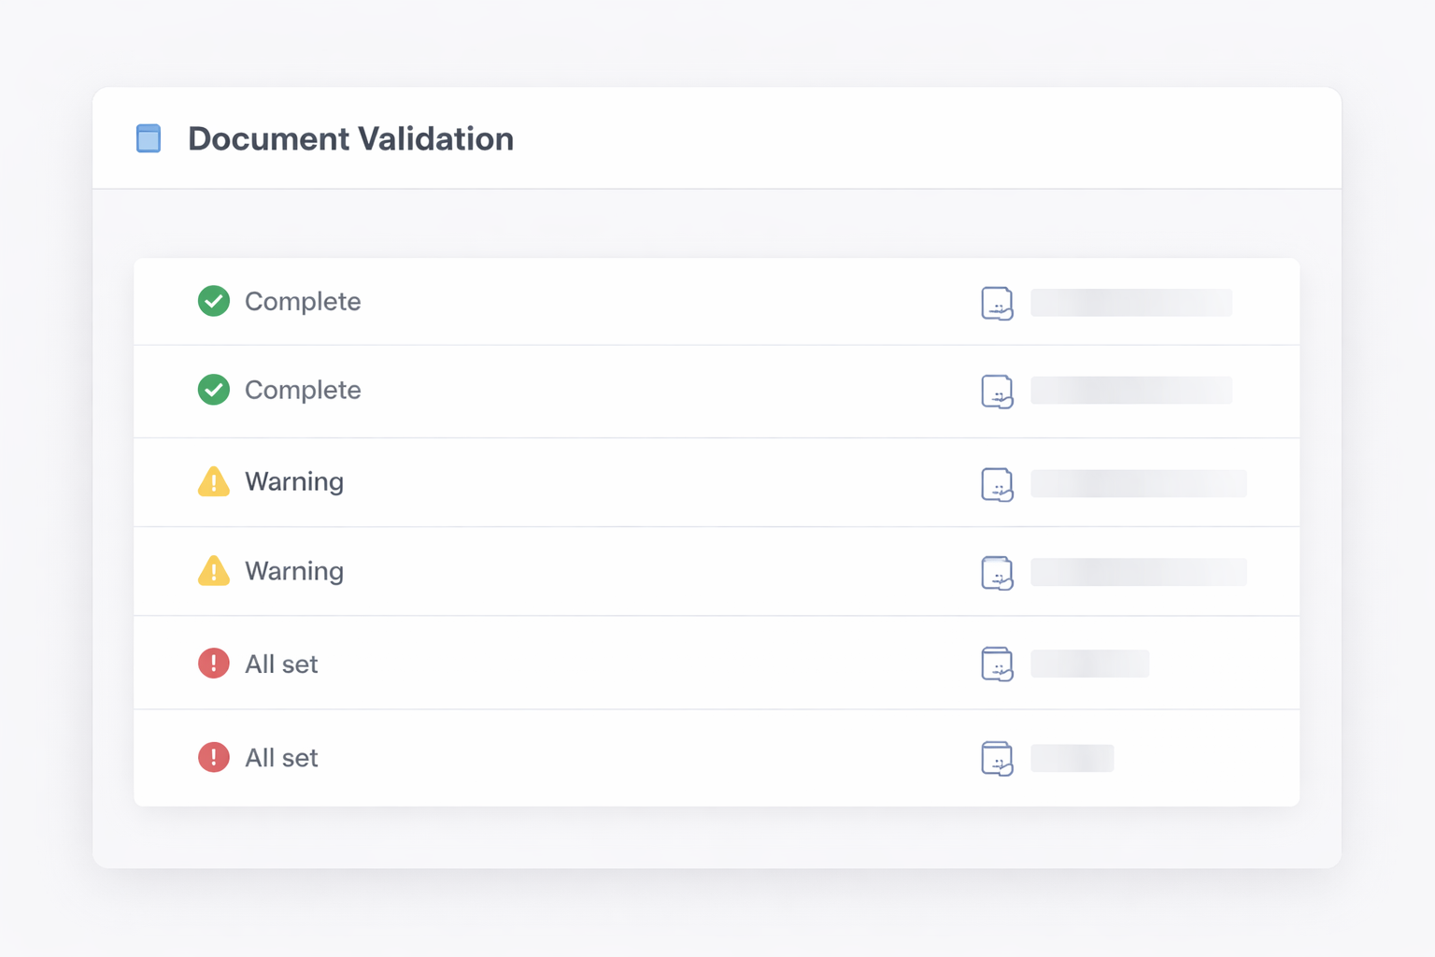This screenshot has height=957, width=1435.
Task: Select the first Complete label
Action: 303,302
